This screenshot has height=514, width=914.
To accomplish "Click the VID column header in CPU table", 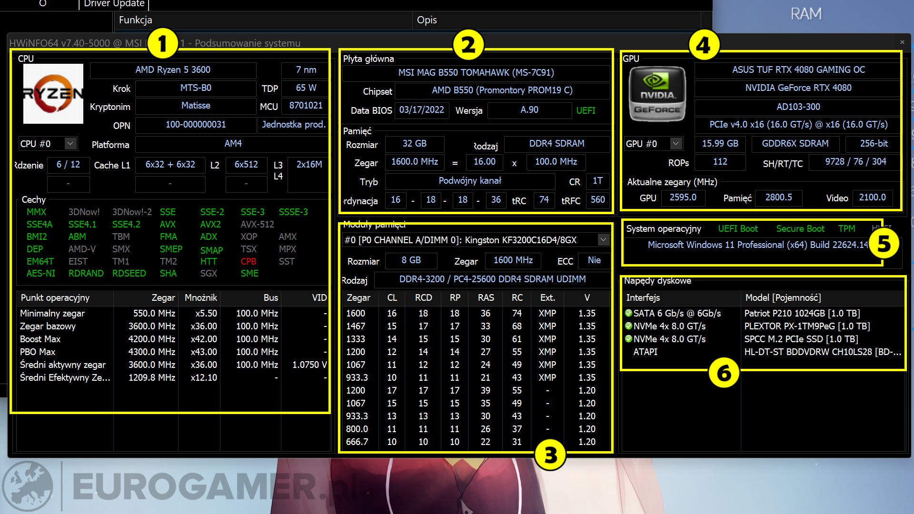I will [305, 298].
